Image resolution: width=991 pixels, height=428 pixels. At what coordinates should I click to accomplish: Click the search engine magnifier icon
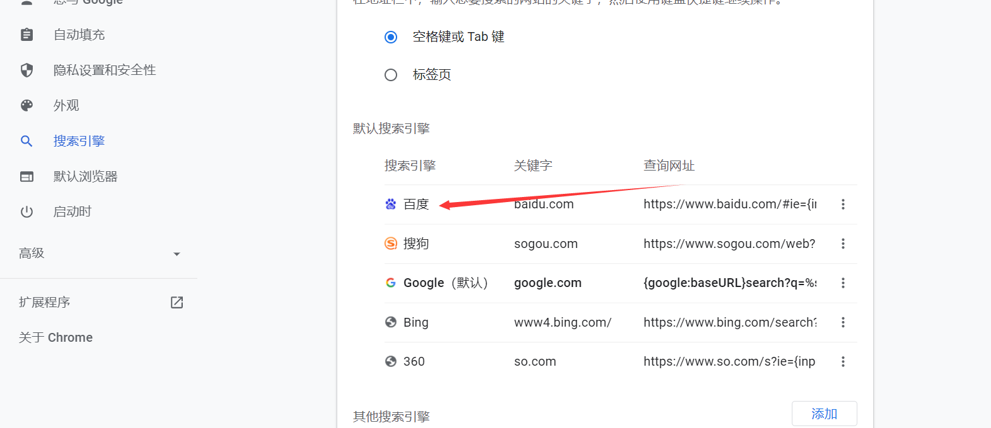(x=26, y=141)
